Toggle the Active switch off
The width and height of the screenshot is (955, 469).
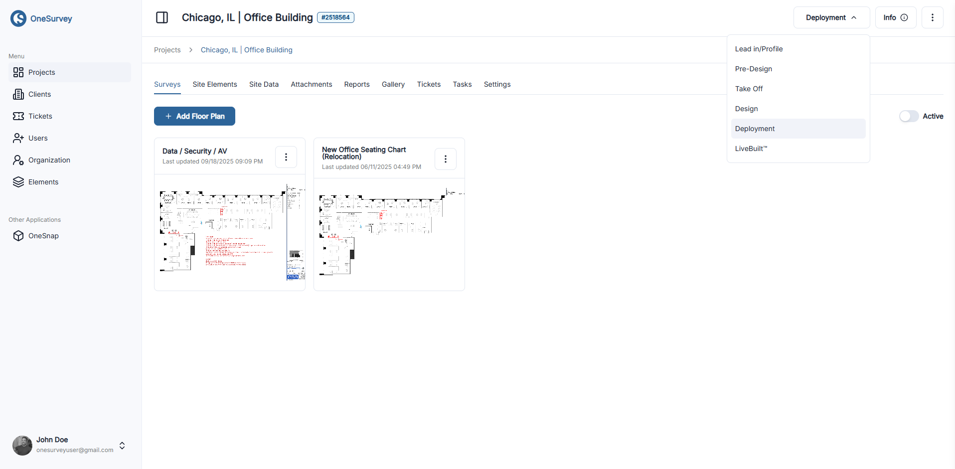pos(909,116)
